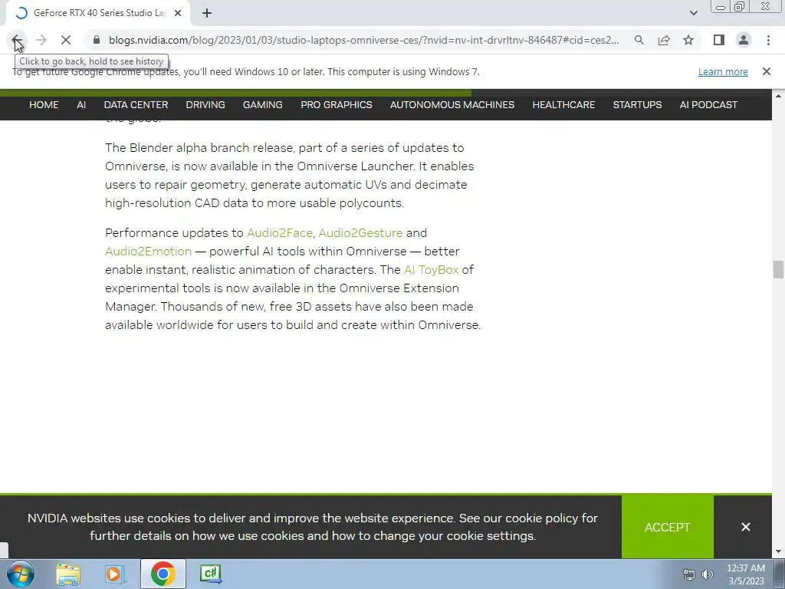Image resolution: width=785 pixels, height=589 pixels.
Task: Open STARTUPS navigation item
Action: (637, 104)
